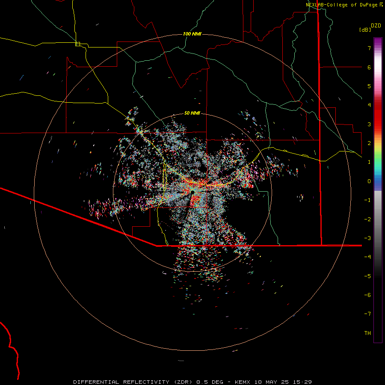Viewport: 385px width, 385px height.
Task: Click the 100 NMI range ring label
Action: (192, 34)
